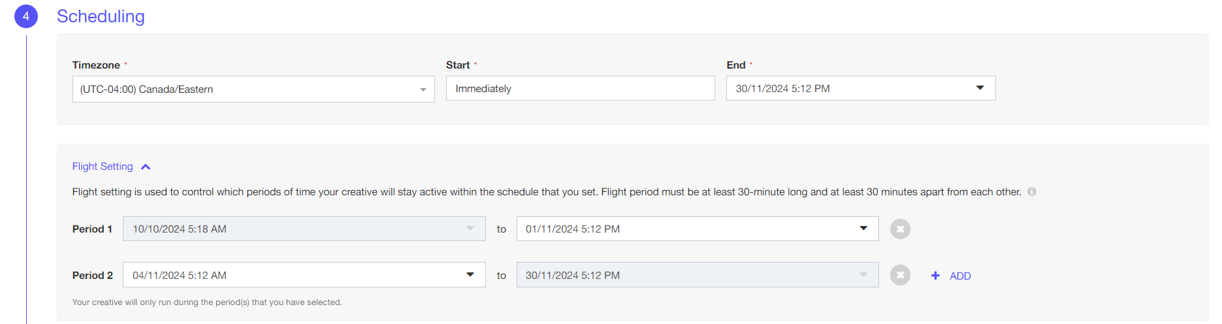The height and width of the screenshot is (324, 1222).
Task: Click the plus icon beside ADD
Action: pos(935,276)
